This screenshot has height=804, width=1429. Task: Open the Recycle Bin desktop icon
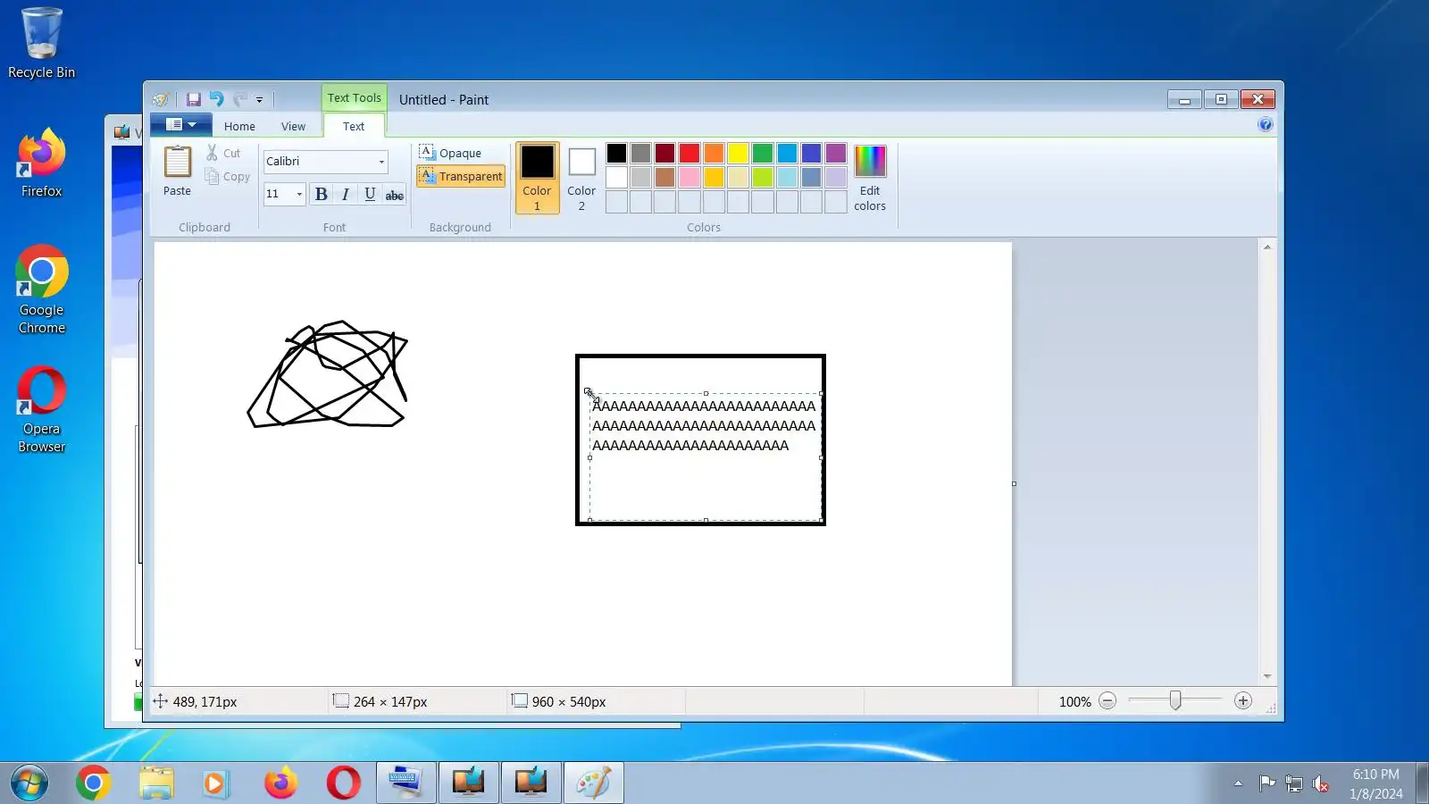coord(42,43)
